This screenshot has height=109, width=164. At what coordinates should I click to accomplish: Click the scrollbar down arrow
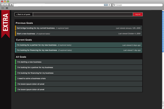163,106
